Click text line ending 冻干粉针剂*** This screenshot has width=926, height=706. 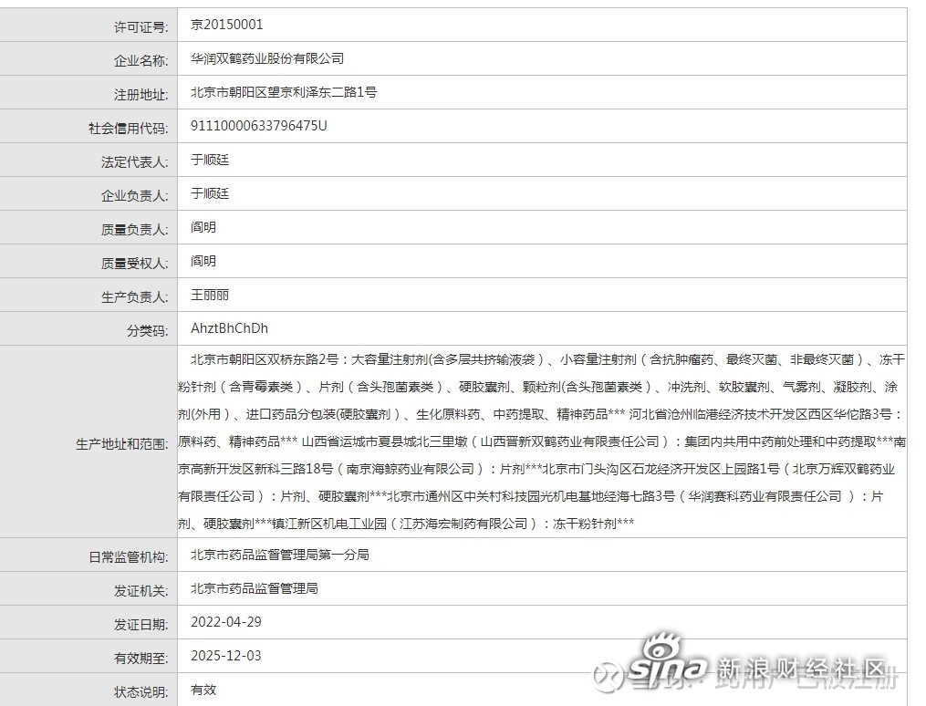click(406, 523)
